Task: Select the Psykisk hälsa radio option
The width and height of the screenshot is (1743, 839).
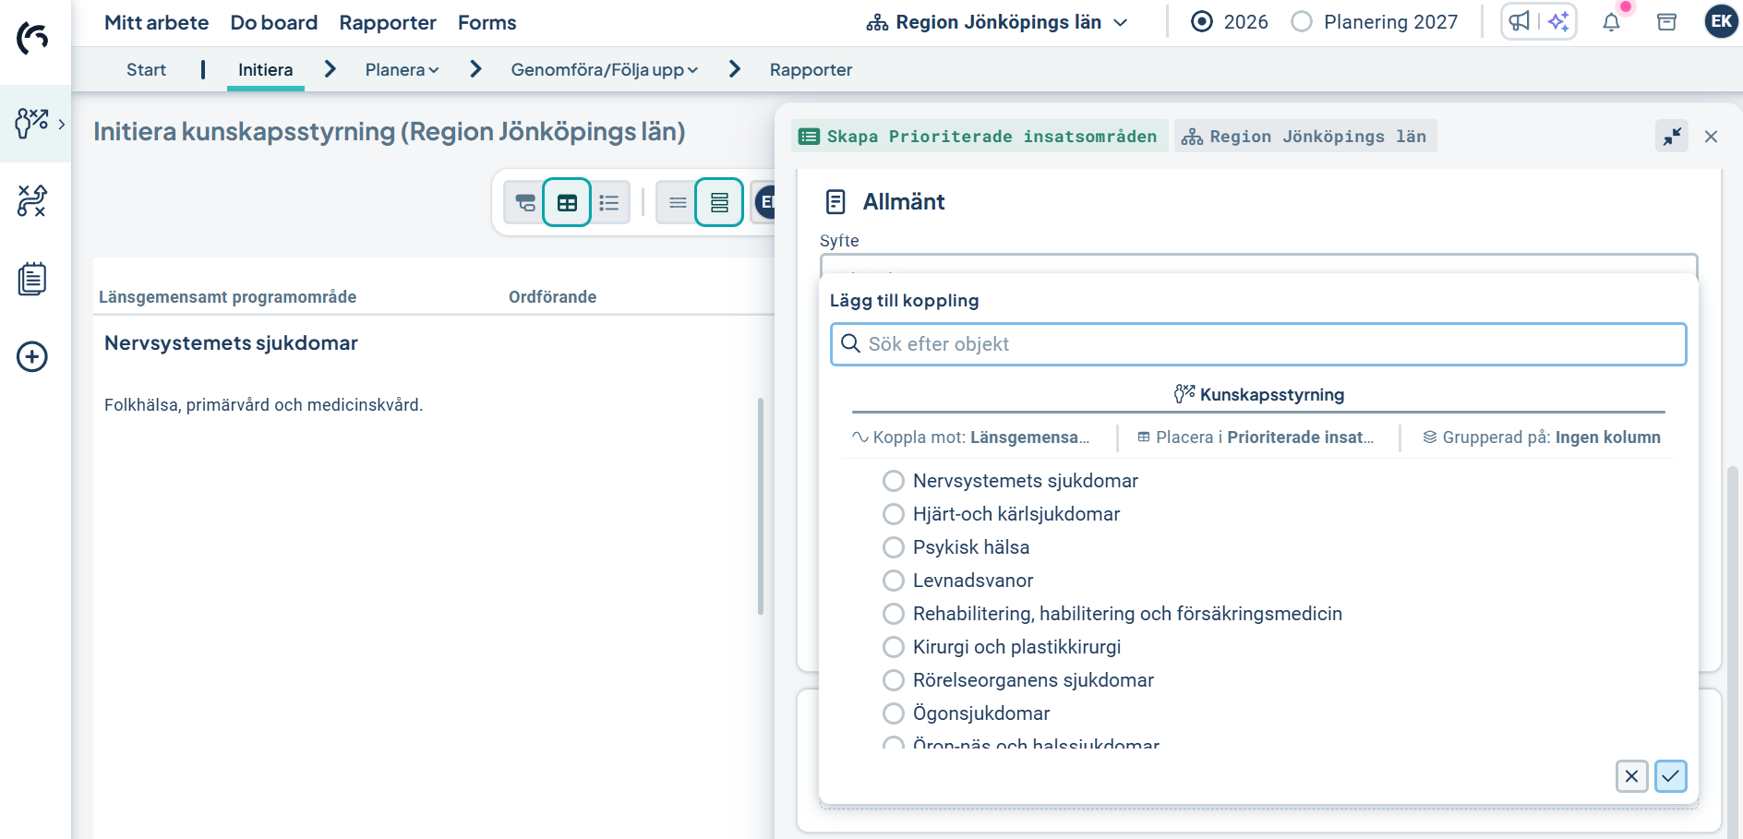Action: [x=893, y=547]
